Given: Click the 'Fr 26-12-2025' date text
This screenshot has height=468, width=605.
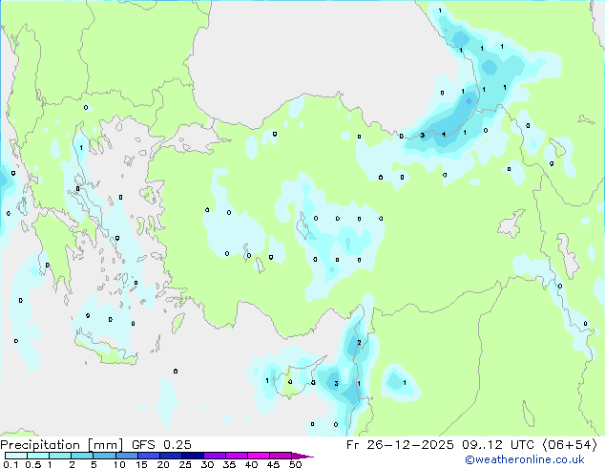Looking at the screenshot, I should tap(400, 445).
